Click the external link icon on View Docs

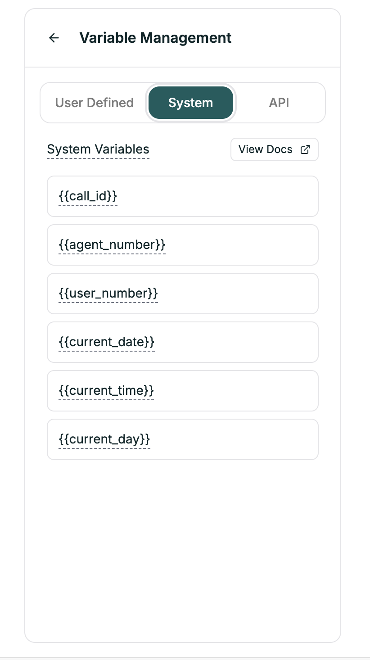(305, 149)
